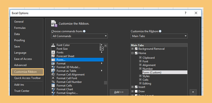212x103 pixels.
Task: Open the Data options category
Action: click(x=17, y=34)
